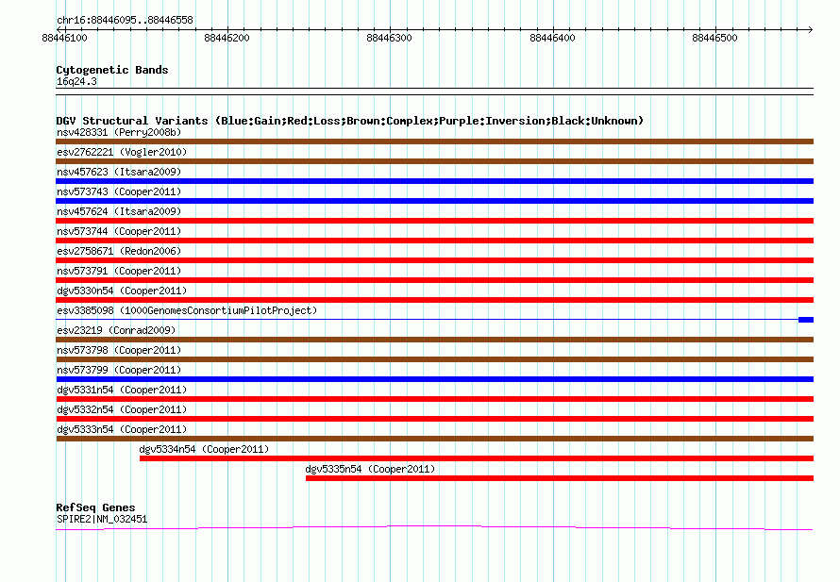Screen dimensions: 840x582
Task: Click red loss bar under nsv573744
Action: [x=434, y=241]
